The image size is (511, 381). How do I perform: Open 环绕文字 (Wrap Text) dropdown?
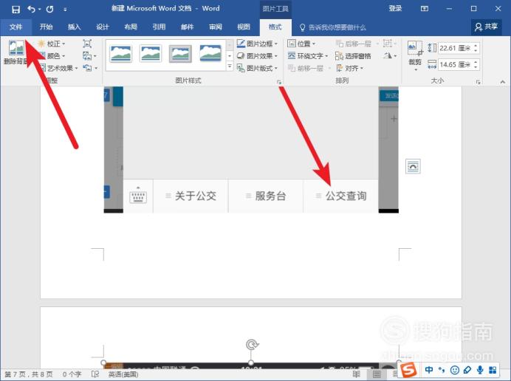tap(308, 55)
